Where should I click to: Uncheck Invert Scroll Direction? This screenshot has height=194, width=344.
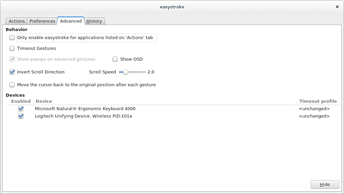tap(12, 72)
